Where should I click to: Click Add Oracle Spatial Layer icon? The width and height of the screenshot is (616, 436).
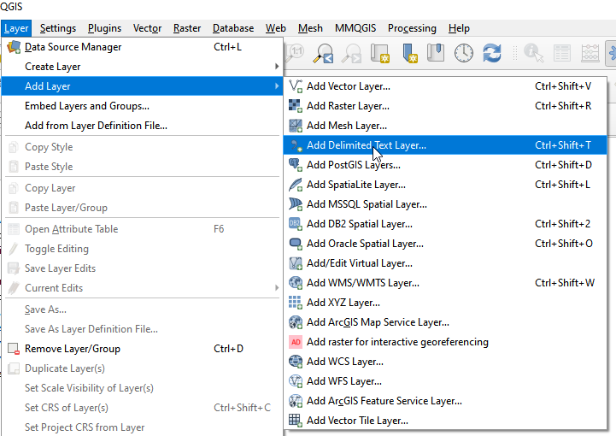pos(296,244)
